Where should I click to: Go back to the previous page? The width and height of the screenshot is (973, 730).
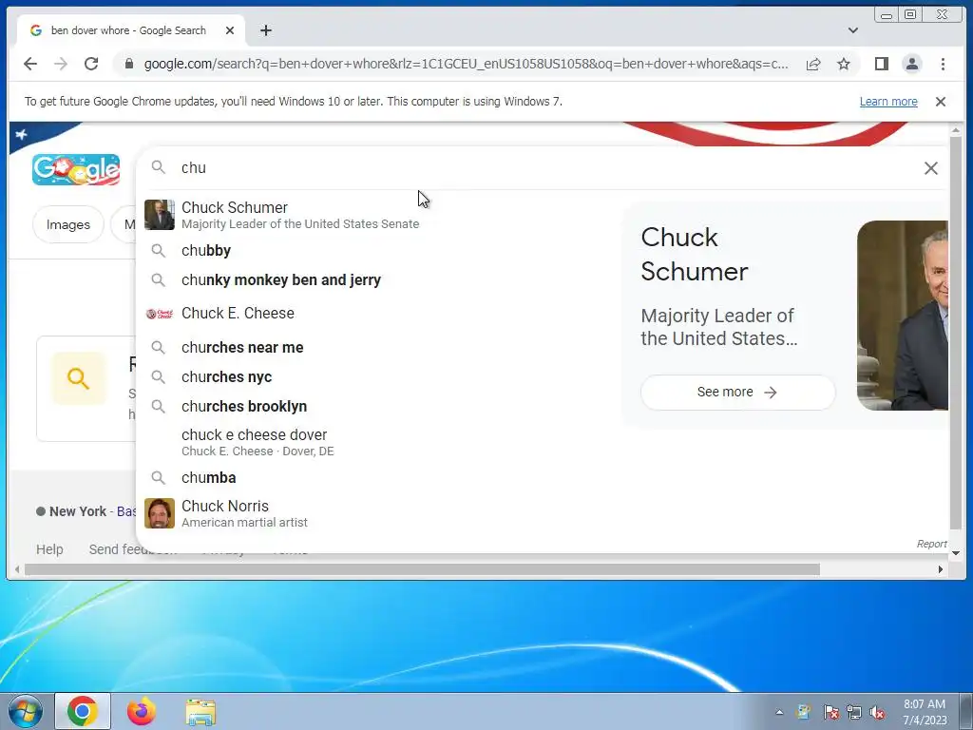click(29, 64)
